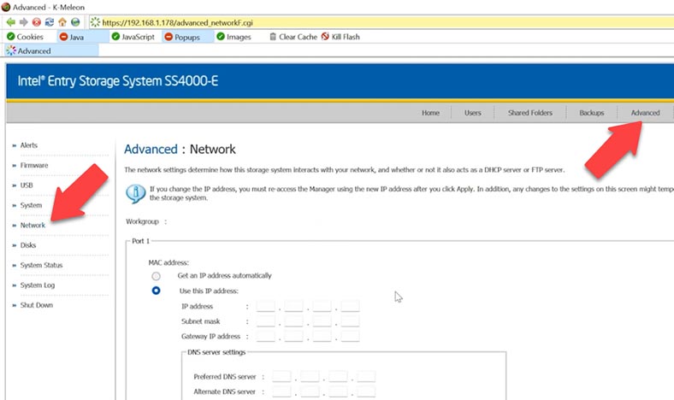674x400 pixels.
Task: Click the loading icon in URL bar
Action: 96,22
